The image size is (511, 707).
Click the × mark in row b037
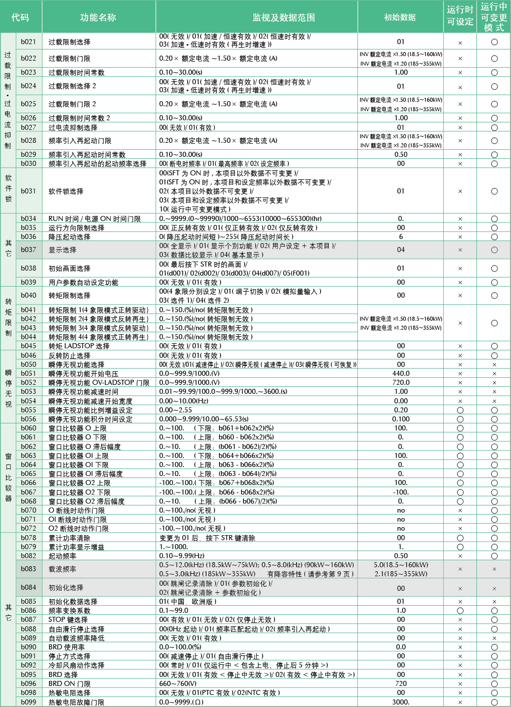[x=460, y=250]
